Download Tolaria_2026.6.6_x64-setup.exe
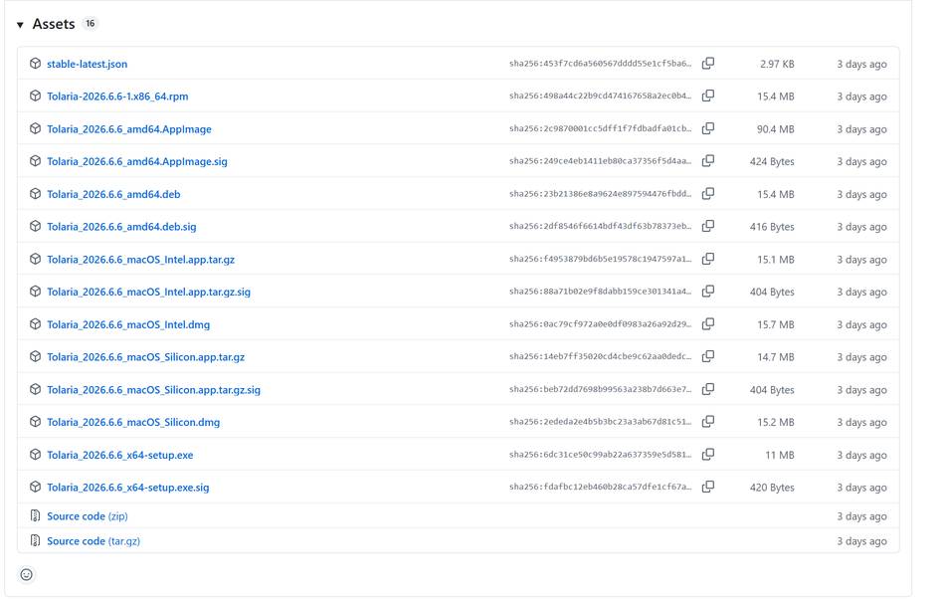944x599 pixels. (120, 455)
